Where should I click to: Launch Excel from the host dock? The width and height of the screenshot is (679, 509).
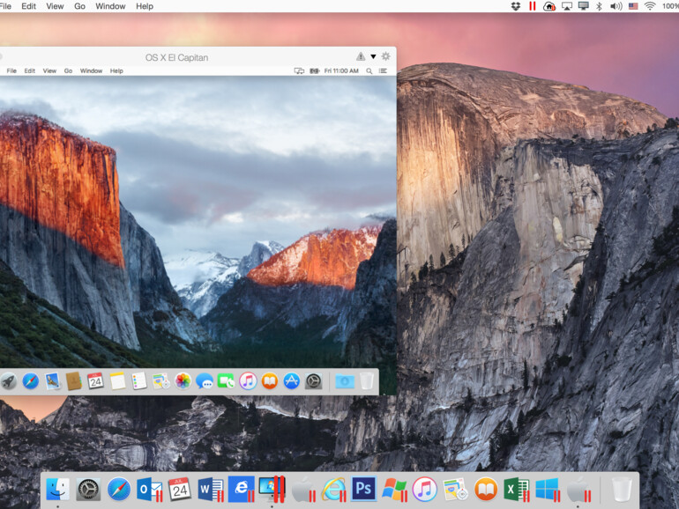tap(516, 489)
